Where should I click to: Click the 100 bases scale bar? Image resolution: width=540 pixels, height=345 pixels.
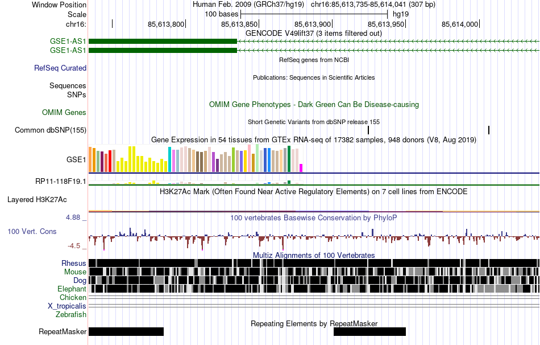(x=314, y=14)
